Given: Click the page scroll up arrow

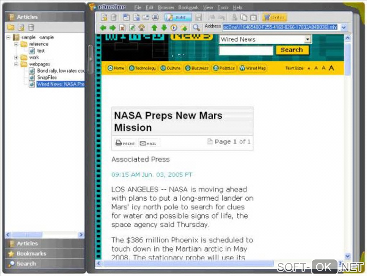Looking at the screenshot, I should click(348, 38).
